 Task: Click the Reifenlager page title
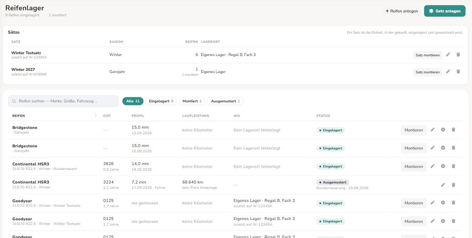tap(24, 8)
